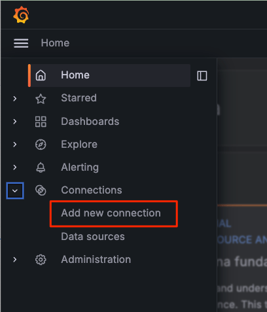Expand the Starred section chevron
The image size is (267, 312).
coord(15,99)
